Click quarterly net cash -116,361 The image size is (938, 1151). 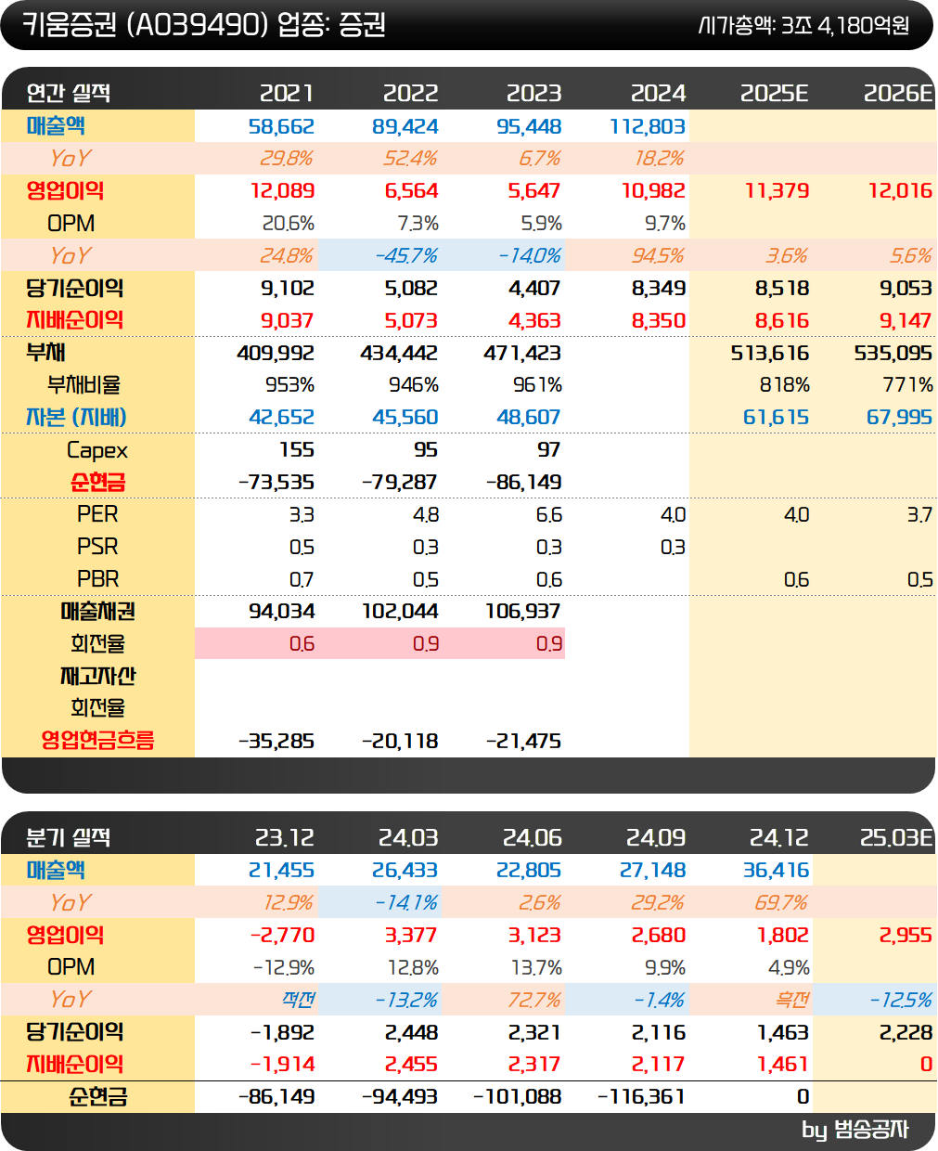coord(641,1096)
